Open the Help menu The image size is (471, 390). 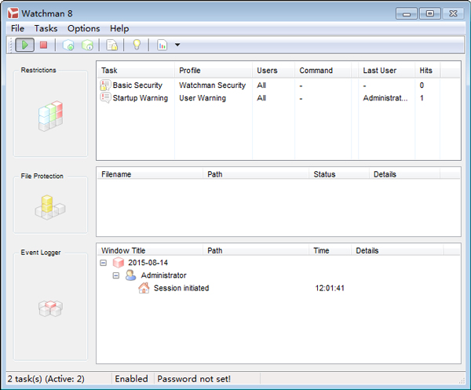point(119,28)
